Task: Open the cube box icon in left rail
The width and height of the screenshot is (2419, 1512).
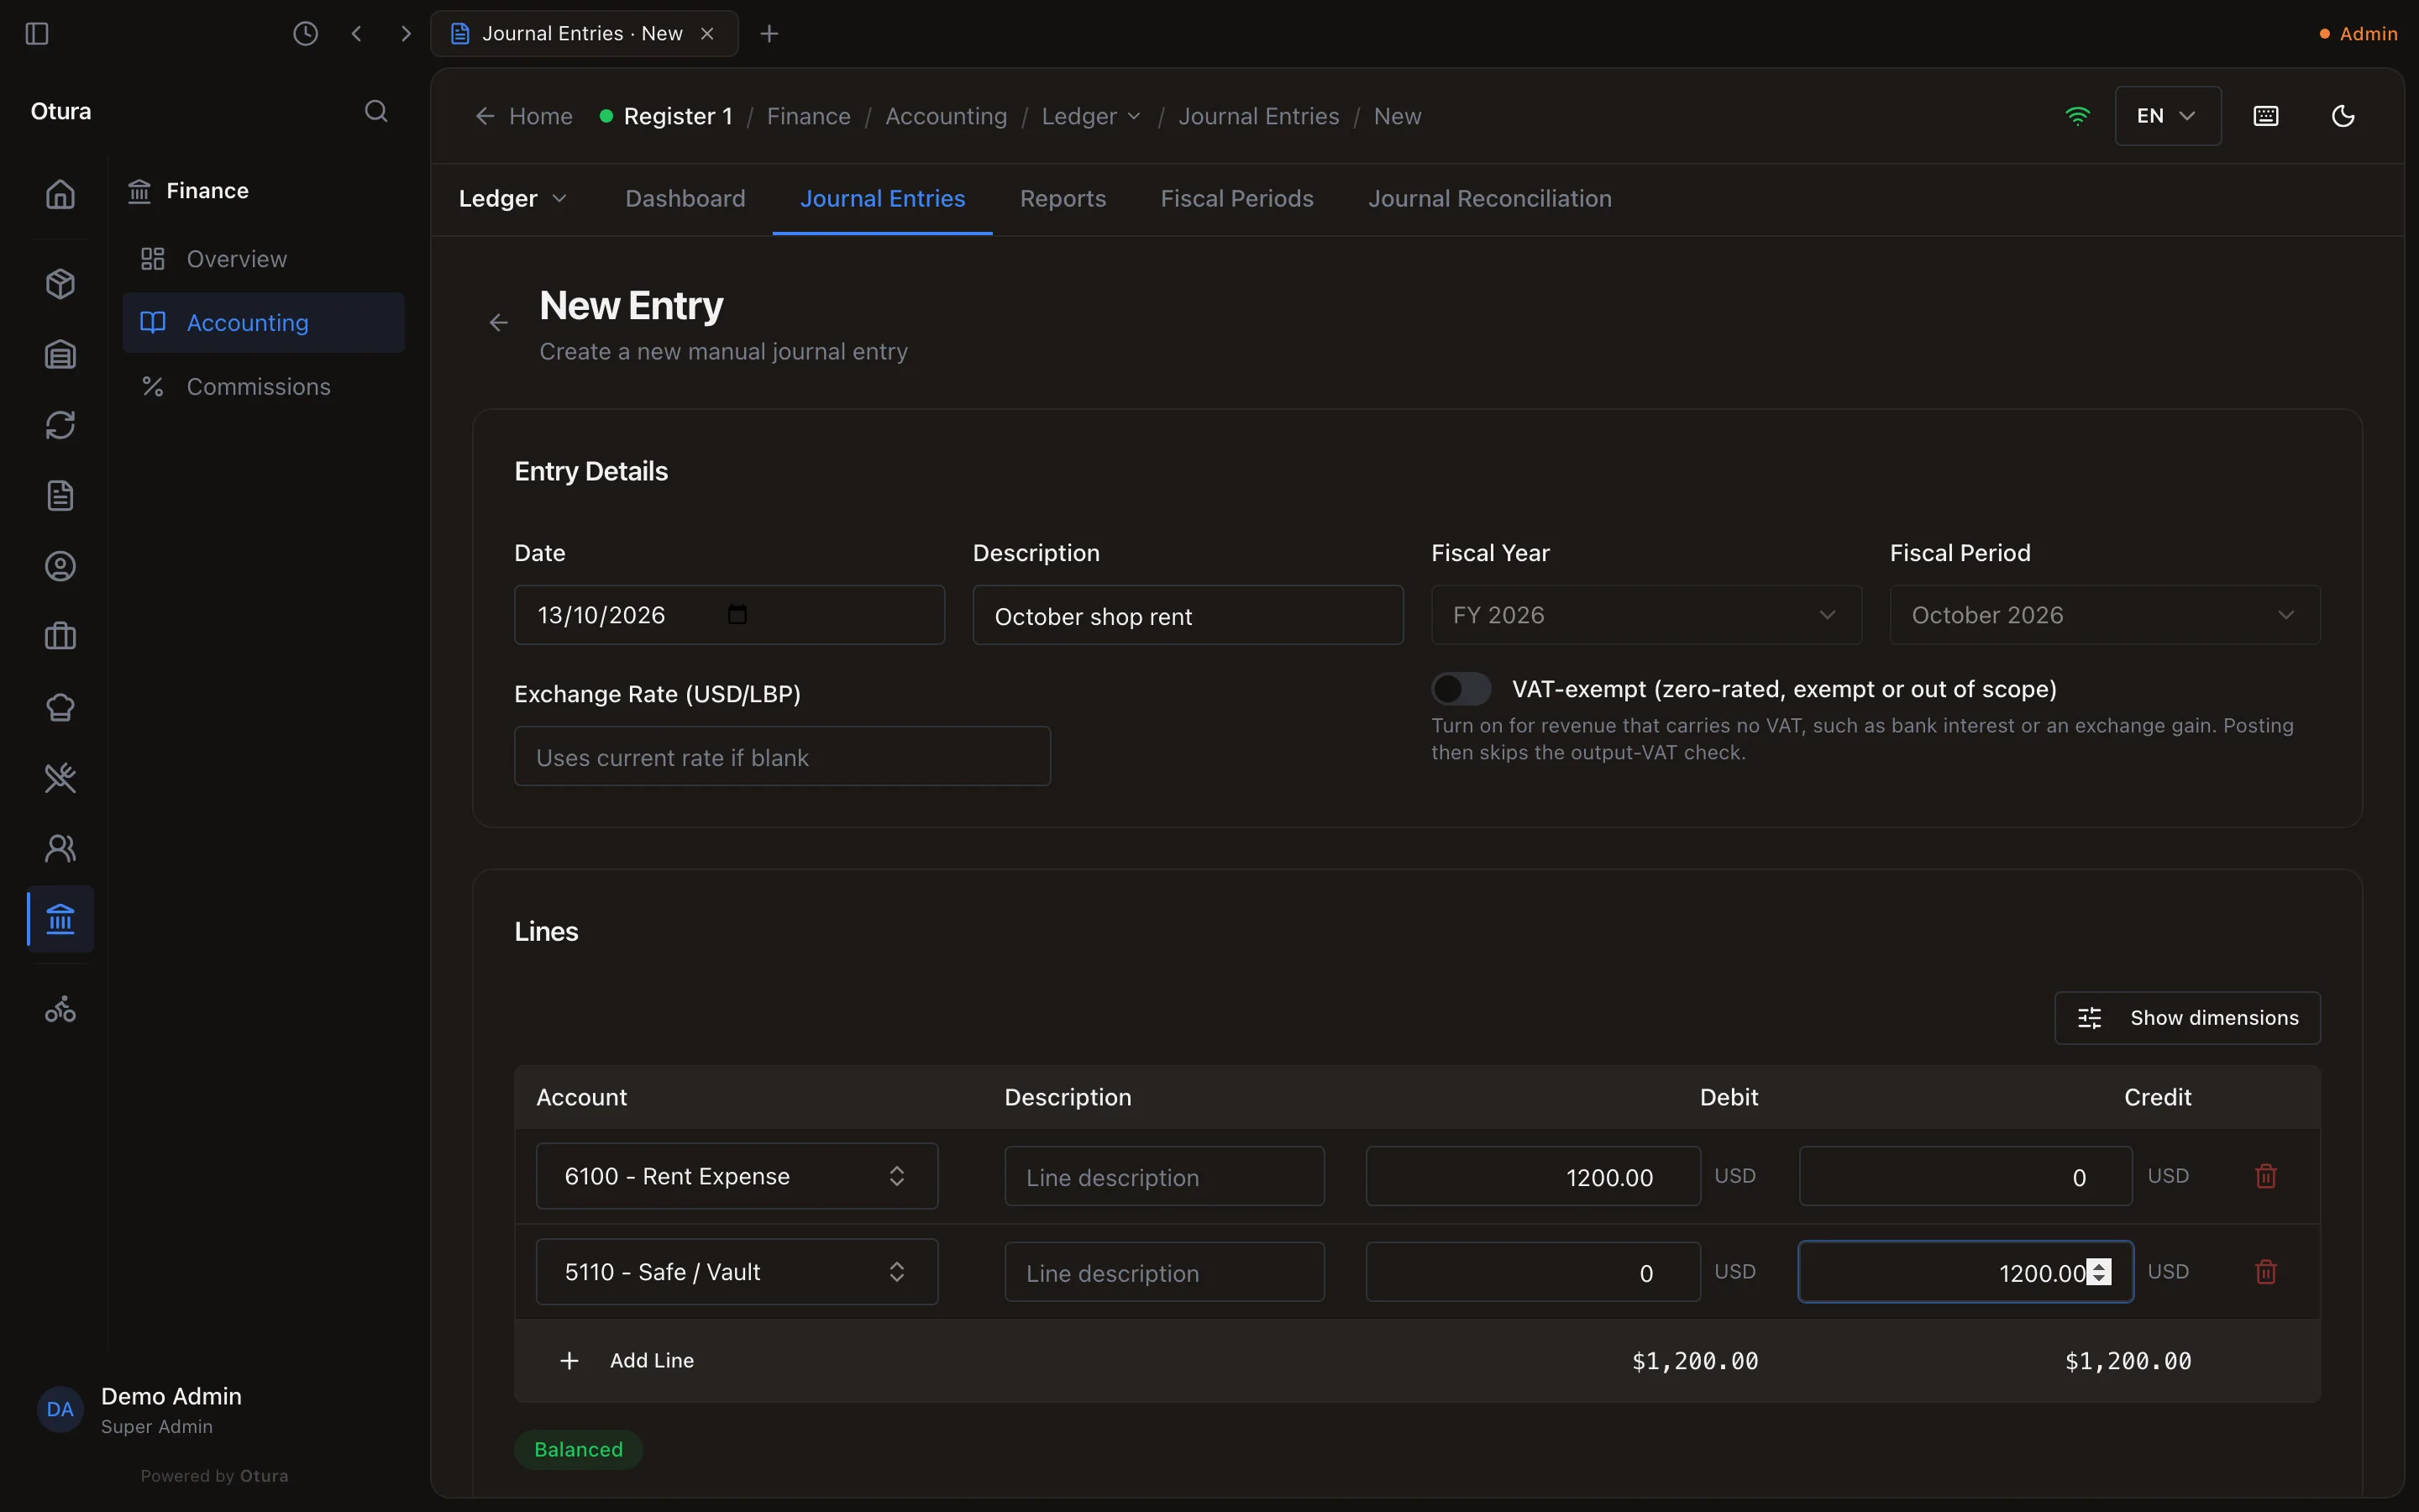Action: tap(61, 284)
